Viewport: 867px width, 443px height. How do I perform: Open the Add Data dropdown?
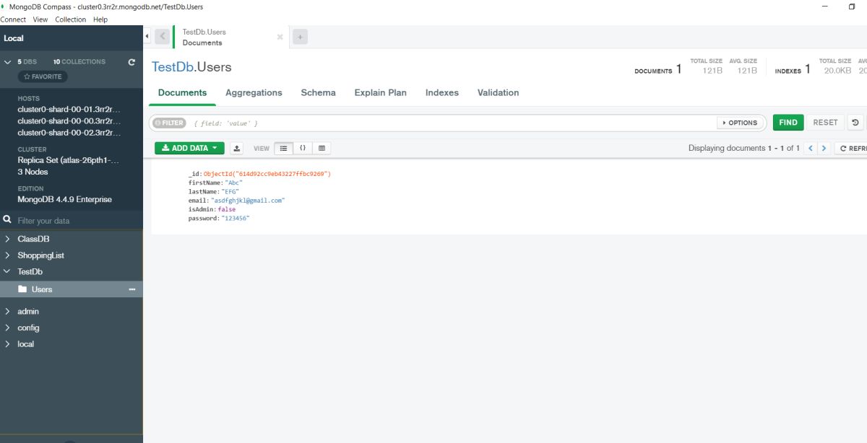click(x=189, y=148)
